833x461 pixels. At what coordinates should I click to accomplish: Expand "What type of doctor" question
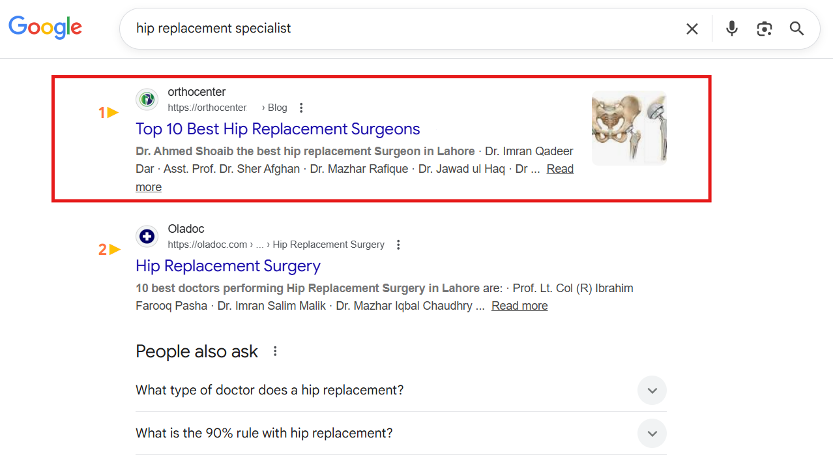click(652, 391)
